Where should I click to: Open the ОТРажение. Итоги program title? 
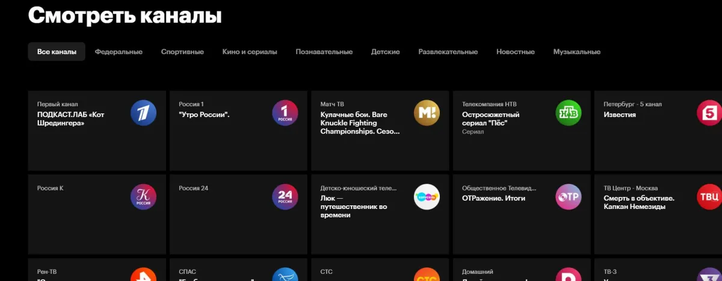(x=494, y=198)
